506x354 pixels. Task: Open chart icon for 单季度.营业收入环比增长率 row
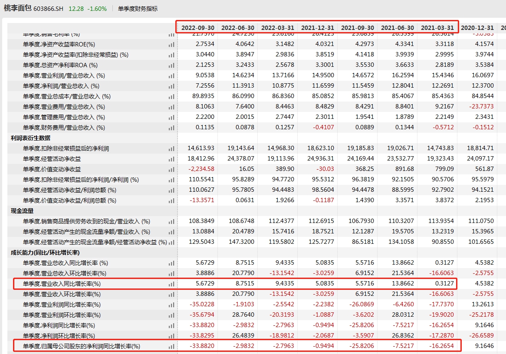click(x=171, y=294)
